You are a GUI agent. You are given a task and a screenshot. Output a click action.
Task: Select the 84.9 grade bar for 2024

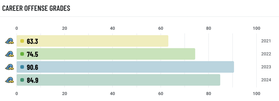[119, 80]
